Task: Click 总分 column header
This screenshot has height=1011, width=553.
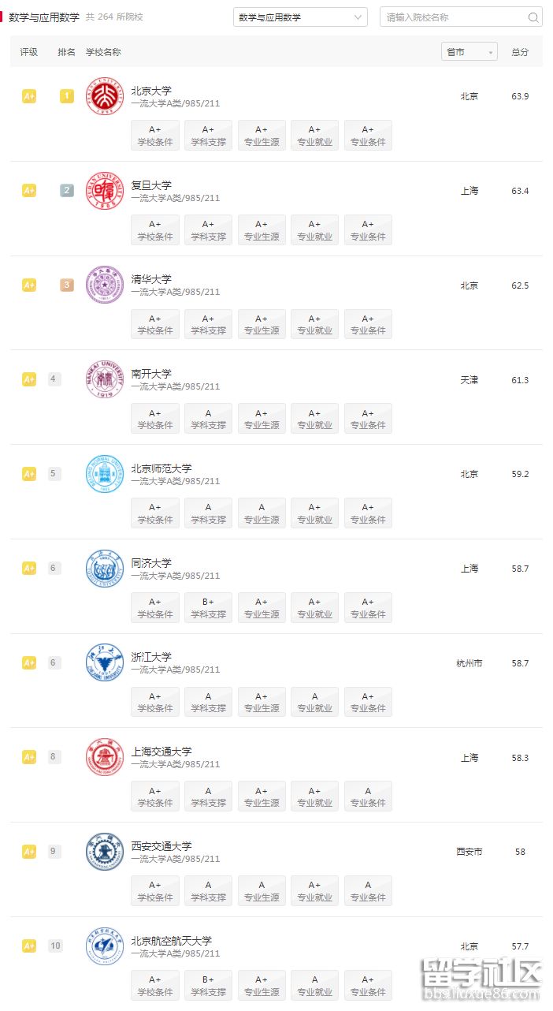Action: point(520,52)
